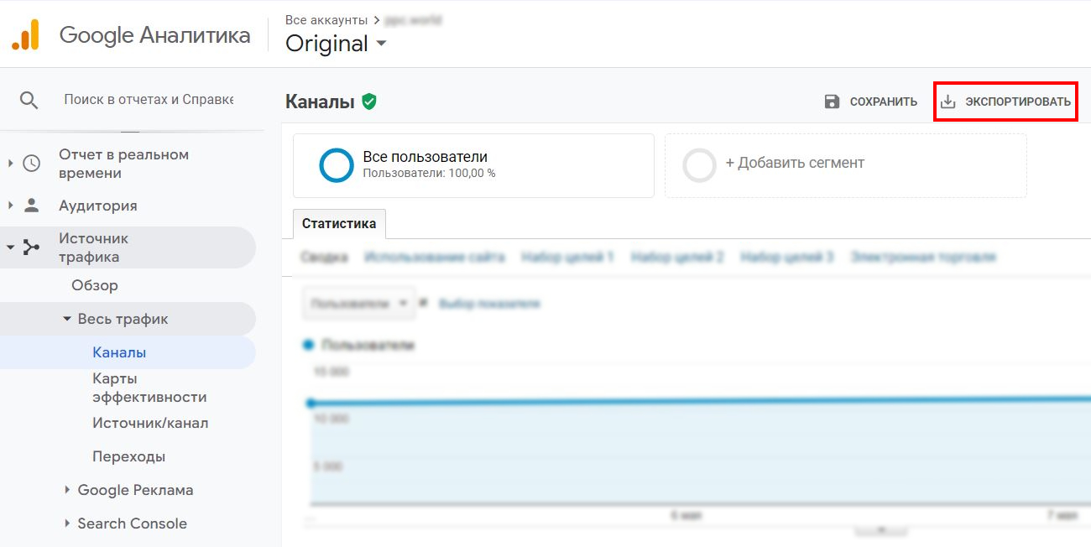Click the green verified checkmark next to Каналы

pos(368,100)
